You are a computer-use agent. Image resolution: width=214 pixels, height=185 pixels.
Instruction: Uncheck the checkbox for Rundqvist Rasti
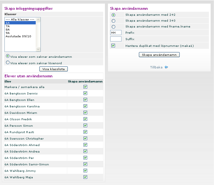[x=85, y=132]
